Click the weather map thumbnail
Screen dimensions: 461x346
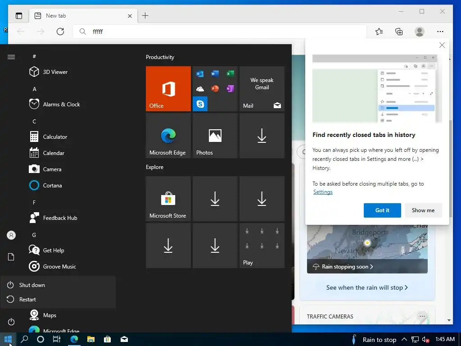coord(367,249)
